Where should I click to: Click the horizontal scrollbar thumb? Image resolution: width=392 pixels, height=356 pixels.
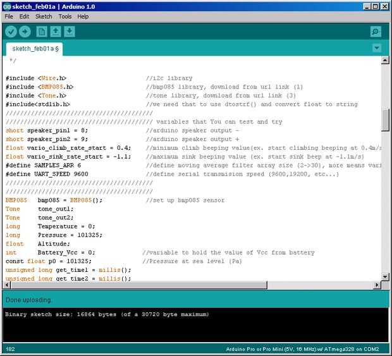pyautogui.click(x=139, y=285)
